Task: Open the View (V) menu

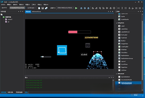Action: [x=28, y=5]
